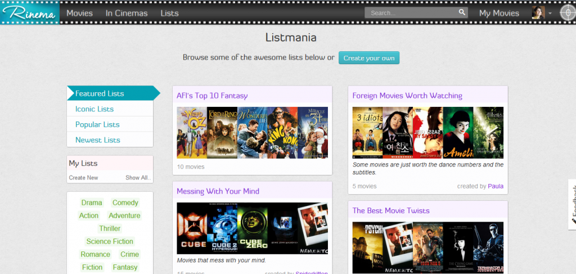Click Memento poster in Messing With Your Mind
Viewport: 576px width, 274px height.
point(313,228)
